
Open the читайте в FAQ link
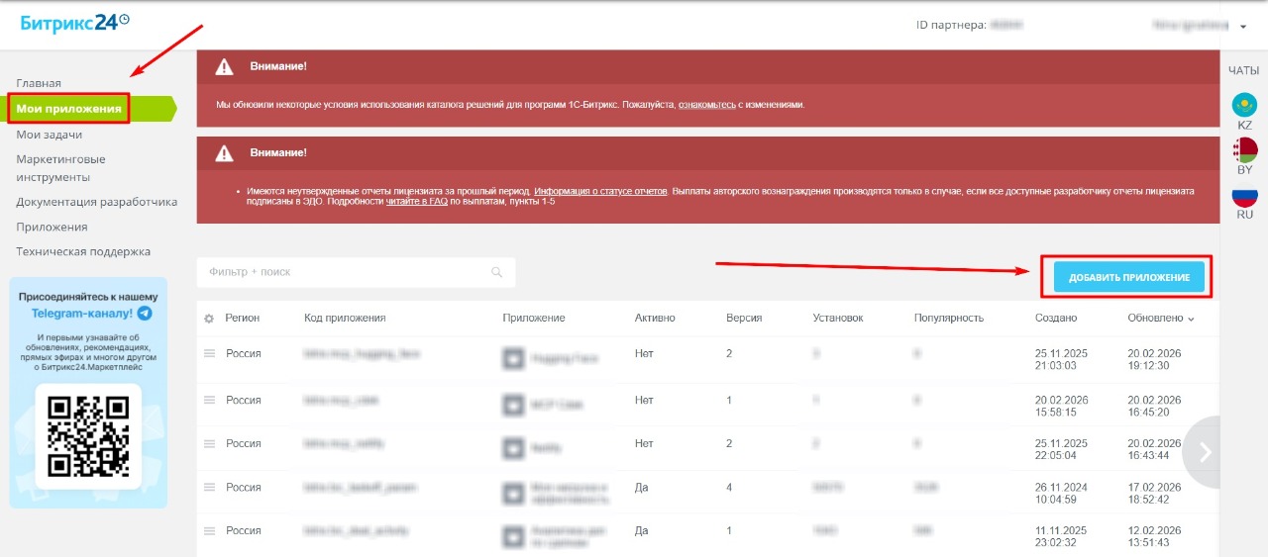[x=416, y=201]
